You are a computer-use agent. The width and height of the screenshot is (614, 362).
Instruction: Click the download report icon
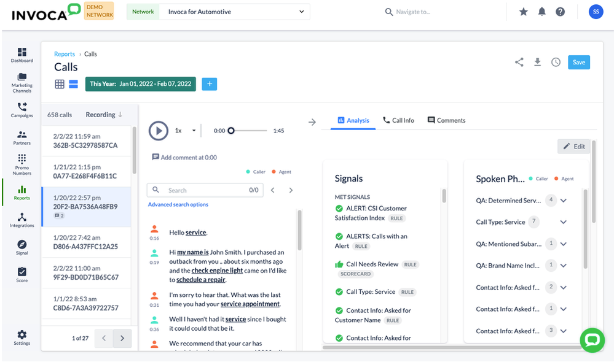pyautogui.click(x=538, y=62)
